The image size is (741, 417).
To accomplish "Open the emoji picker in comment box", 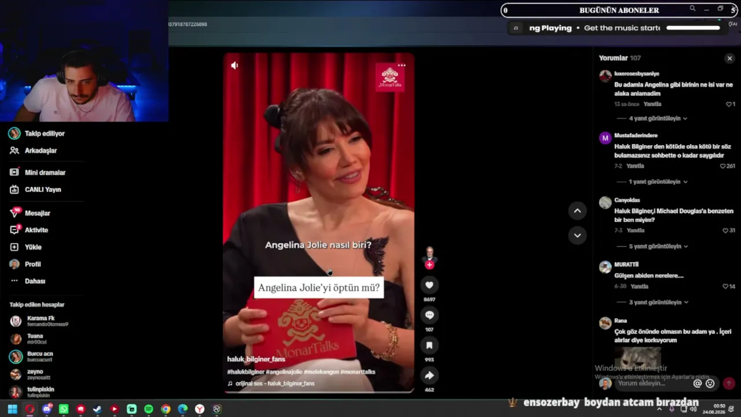I will coord(710,383).
